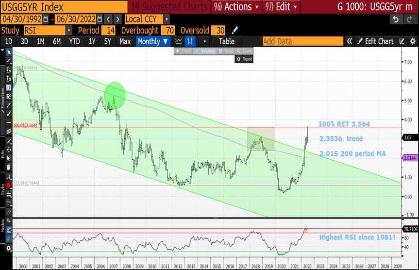419x270 pixels.
Task: Select the horizontal line tool
Action: pos(9,123)
